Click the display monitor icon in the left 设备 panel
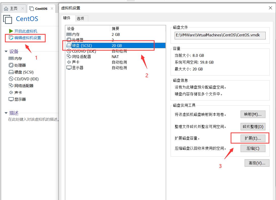This screenshot has height=200, width=276. point(11,99)
